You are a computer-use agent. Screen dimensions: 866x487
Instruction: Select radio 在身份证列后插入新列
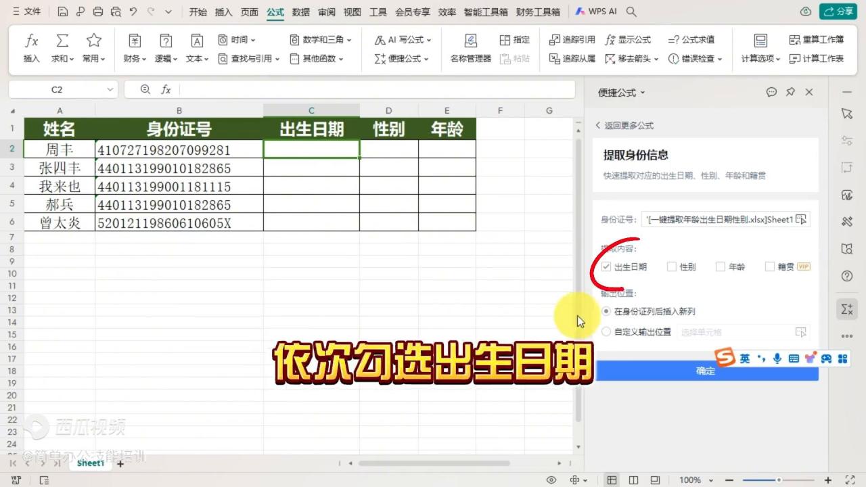click(x=606, y=312)
